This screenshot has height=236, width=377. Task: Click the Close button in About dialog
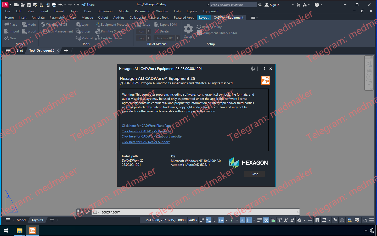tap(254, 174)
